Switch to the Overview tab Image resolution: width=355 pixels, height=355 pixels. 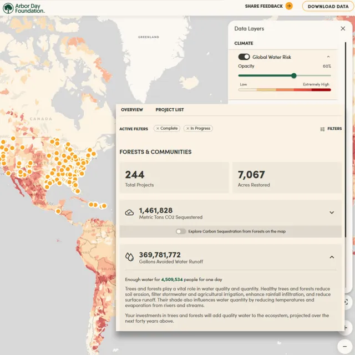pyautogui.click(x=132, y=110)
